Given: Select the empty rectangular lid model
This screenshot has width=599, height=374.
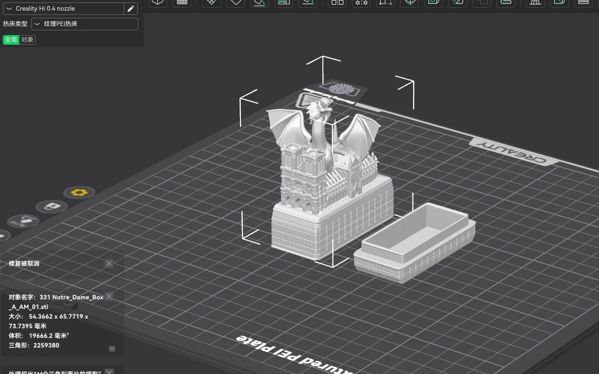Looking at the screenshot, I should click(x=414, y=243).
